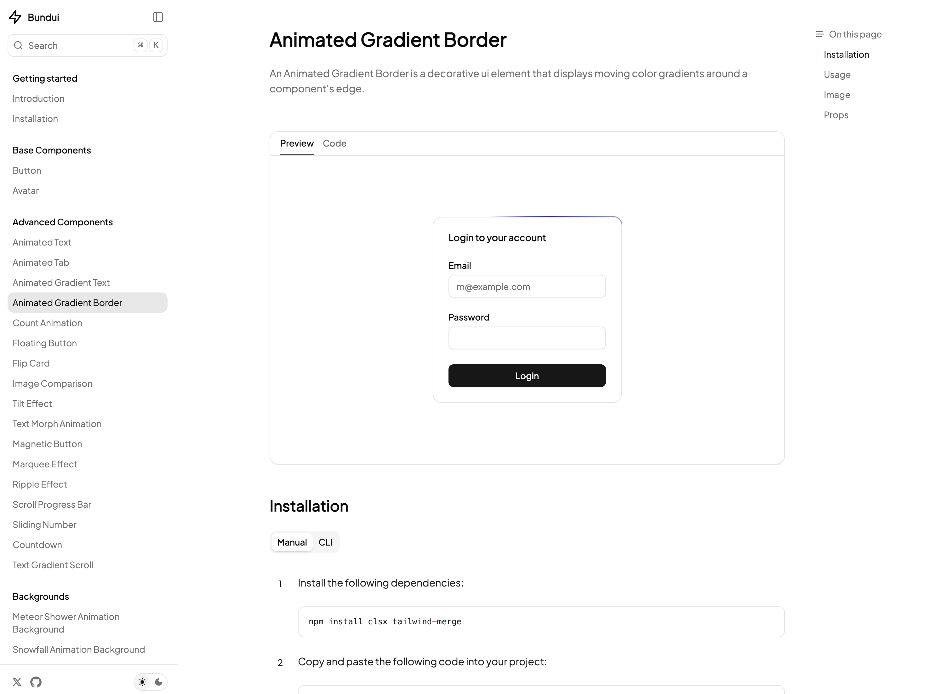This screenshot has width=948, height=694.
Task: Switch to light mode with the sun toggle
Action: 142,682
